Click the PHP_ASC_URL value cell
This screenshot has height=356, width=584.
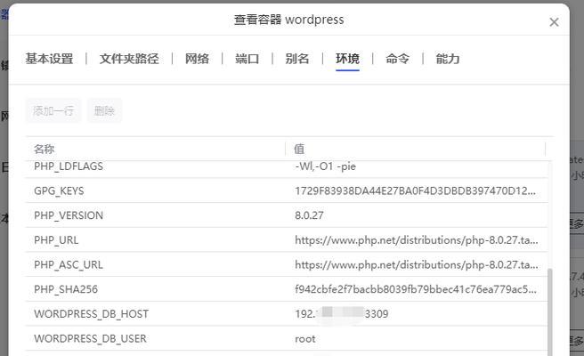click(x=417, y=264)
